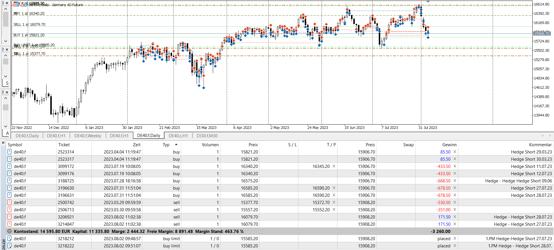
Task: Click comment 'Hedge - Hedge Hedge Short 09.06'
Action: click(518, 181)
